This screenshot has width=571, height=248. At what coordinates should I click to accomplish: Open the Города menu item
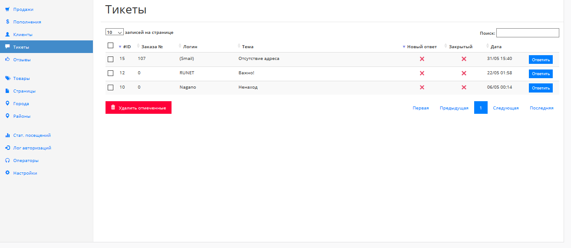tap(21, 104)
